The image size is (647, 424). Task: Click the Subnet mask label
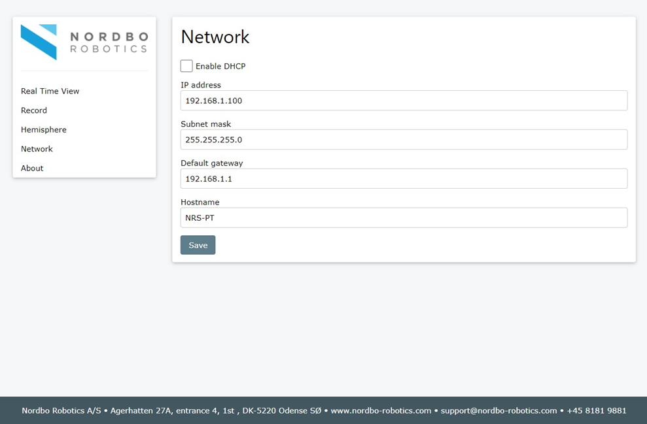click(206, 124)
